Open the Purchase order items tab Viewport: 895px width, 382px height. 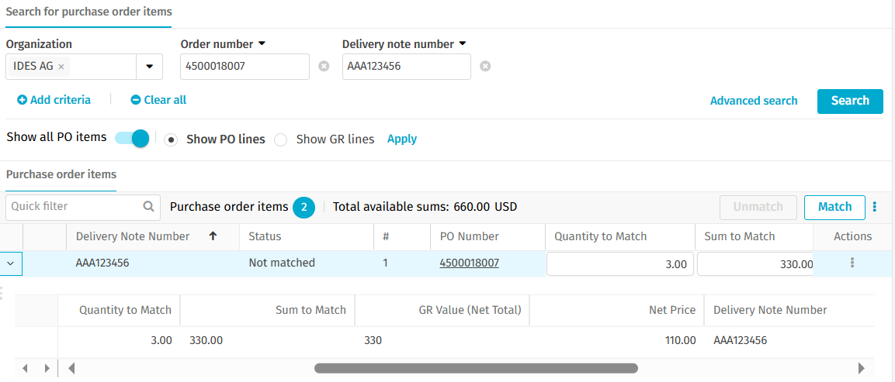(61, 174)
